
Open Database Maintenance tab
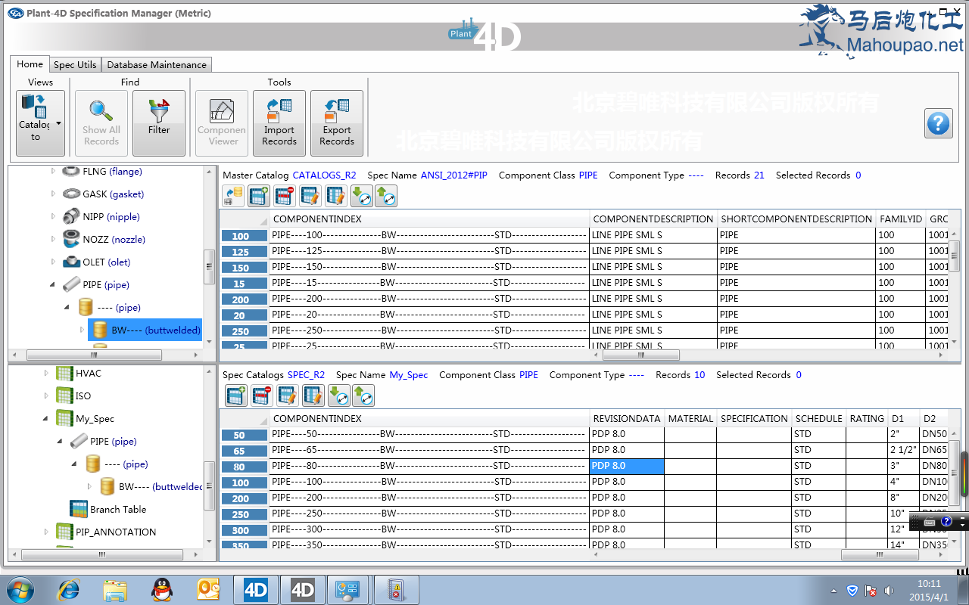tap(157, 65)
